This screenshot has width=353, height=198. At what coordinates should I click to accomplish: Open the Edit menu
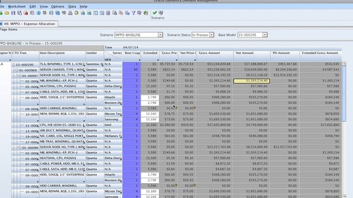[x=33, y=7]
